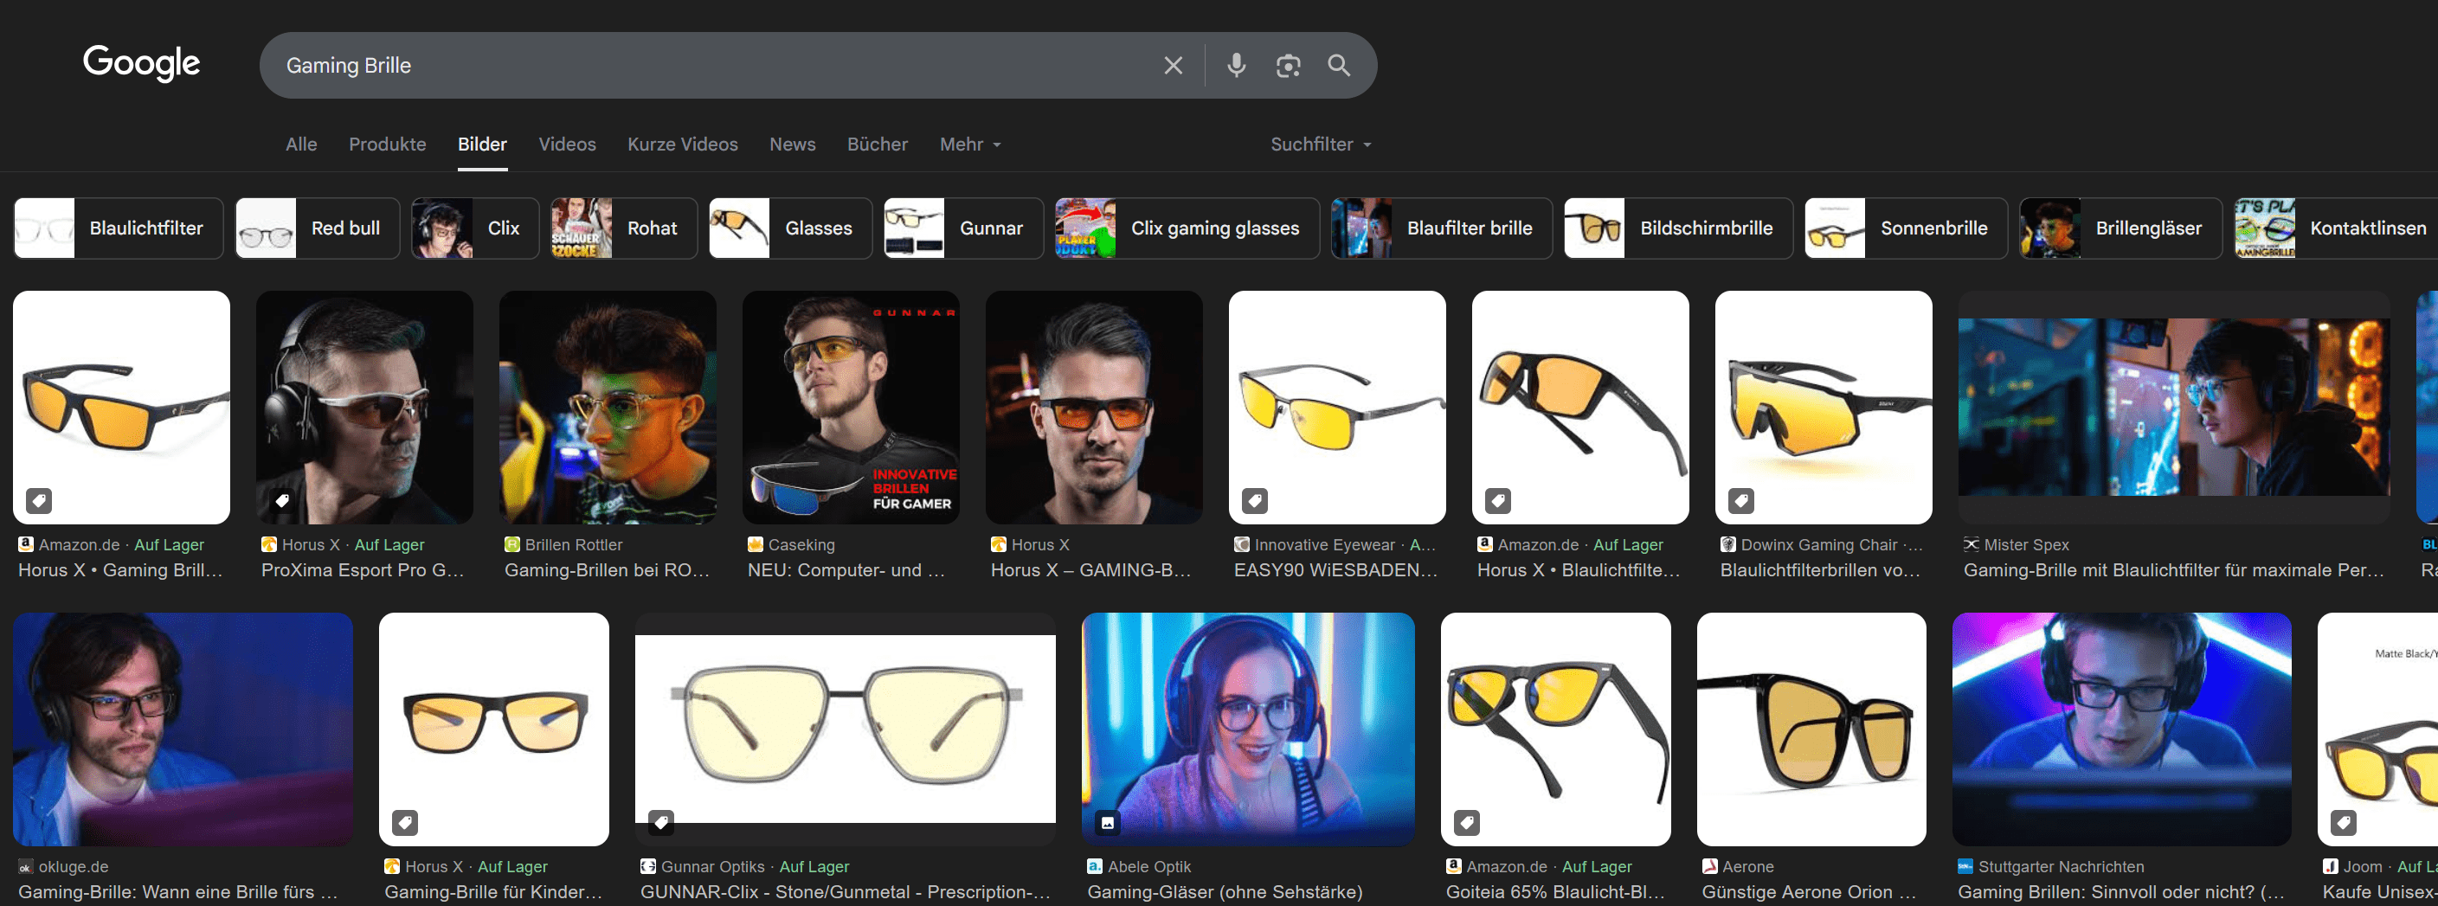Image resolution: width=2438 pixels, height=906 pixels.
Task: Click the Innovative Eyewear favicon
Action: click(x=1242, y=544)
